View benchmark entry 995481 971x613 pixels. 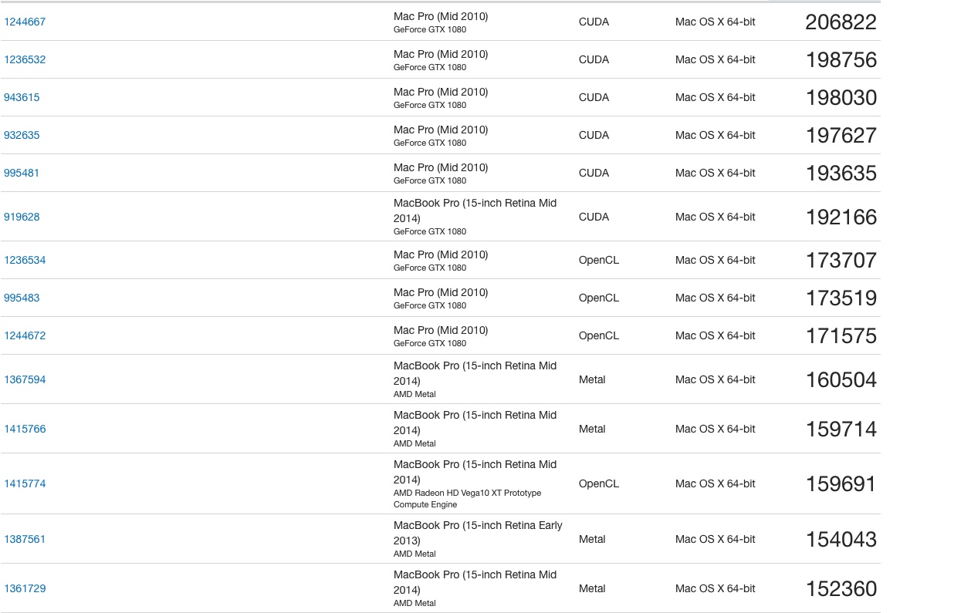pyautogui.click(x=22, y=173)
